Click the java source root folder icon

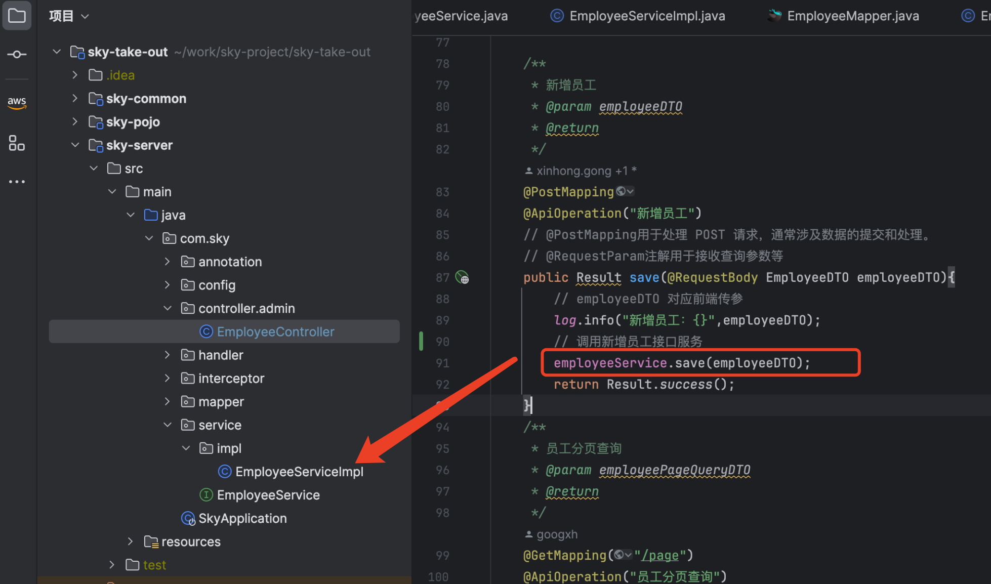(x=151, y=215)
